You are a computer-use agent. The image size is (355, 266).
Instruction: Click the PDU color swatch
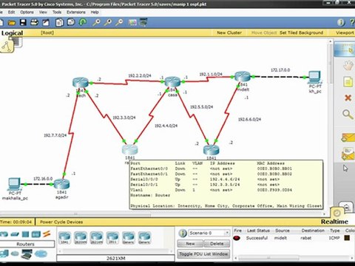click(347, 238)
